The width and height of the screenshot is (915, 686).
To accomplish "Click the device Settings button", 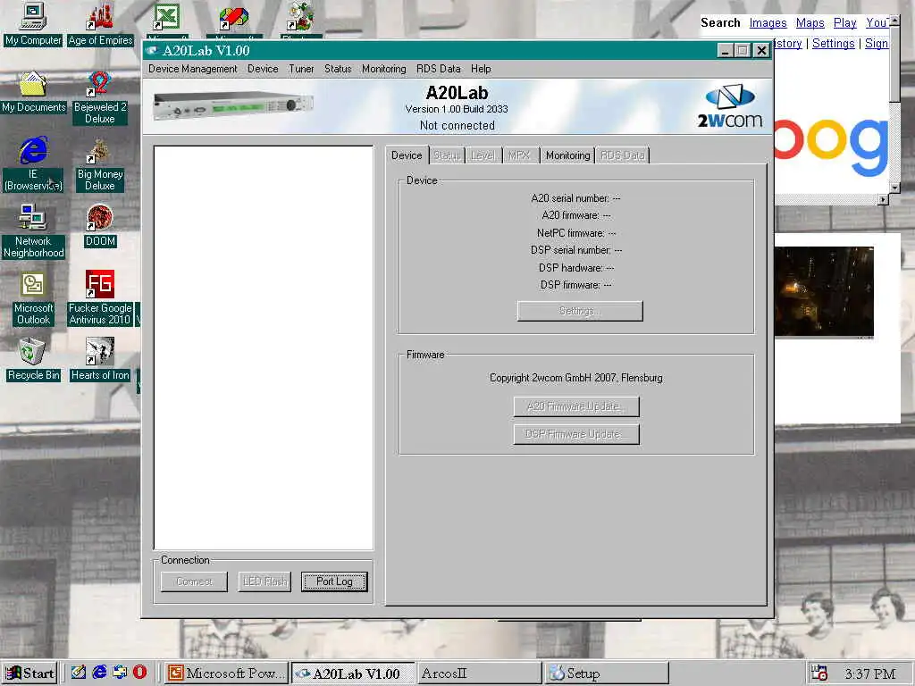I will 580,311.
